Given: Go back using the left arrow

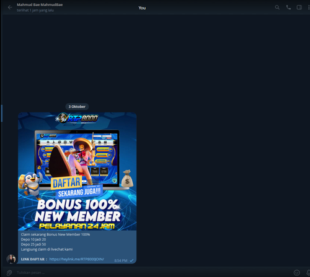Looking at the screenshot, I should [x=10, y=7].
